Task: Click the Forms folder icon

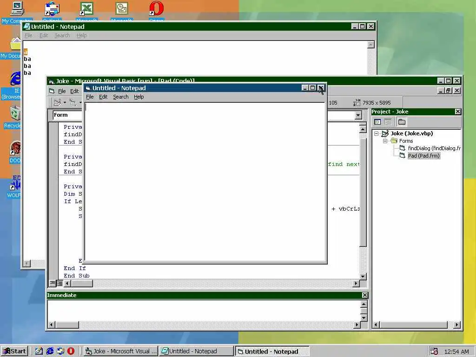Action: click(394, 141)
